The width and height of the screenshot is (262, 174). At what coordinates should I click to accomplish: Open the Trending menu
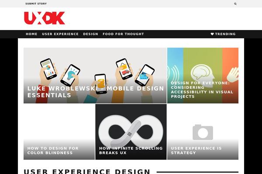223,34
